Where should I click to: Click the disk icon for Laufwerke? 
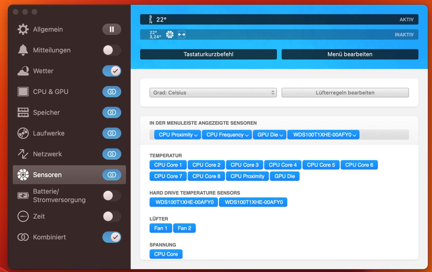tap(23, 133)
